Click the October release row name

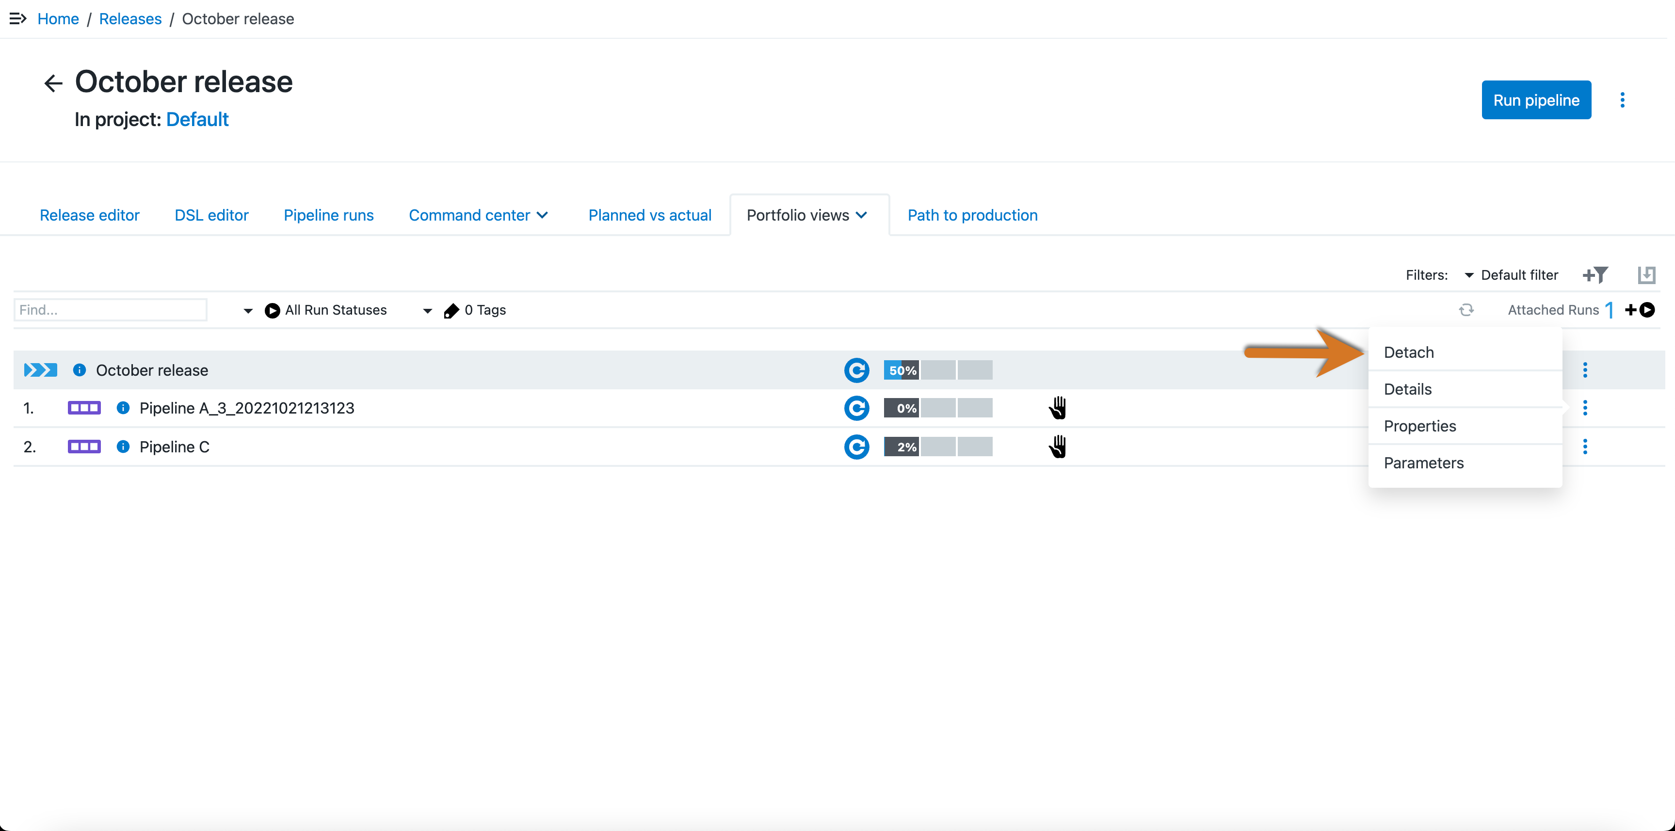(152, 370)
